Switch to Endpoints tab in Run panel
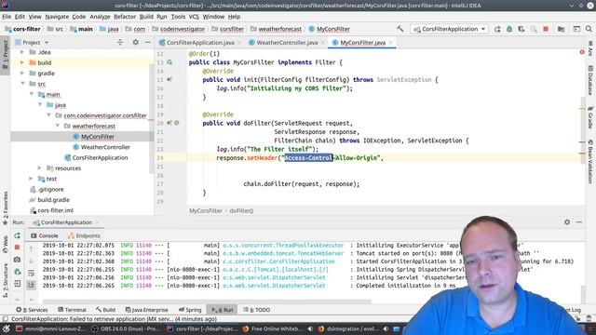596x335 pixels. coord(84,235)
